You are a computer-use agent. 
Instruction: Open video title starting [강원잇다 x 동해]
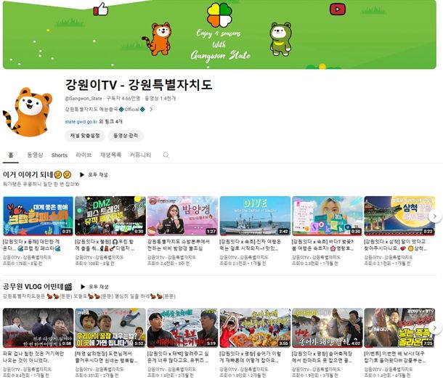32,245
